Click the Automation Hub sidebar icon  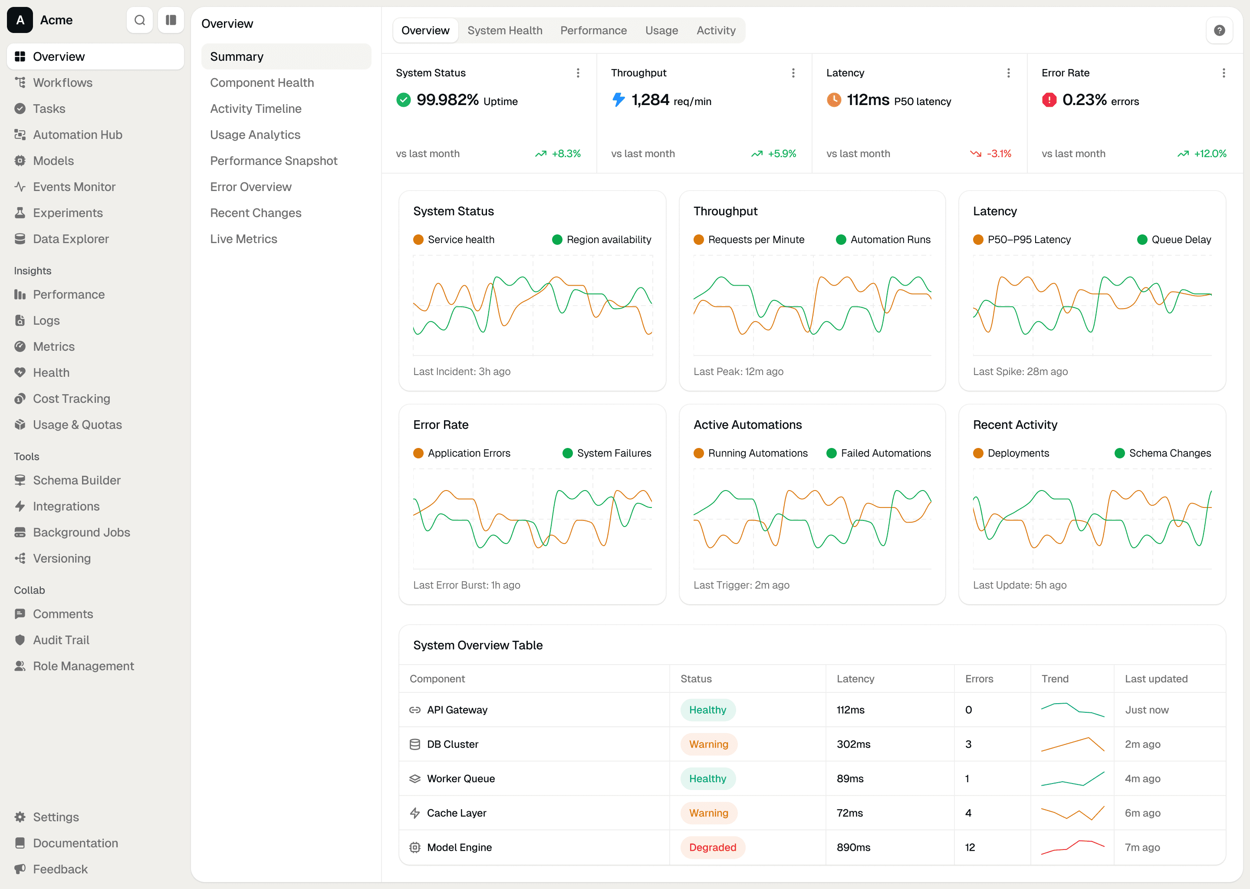(20, 135)
